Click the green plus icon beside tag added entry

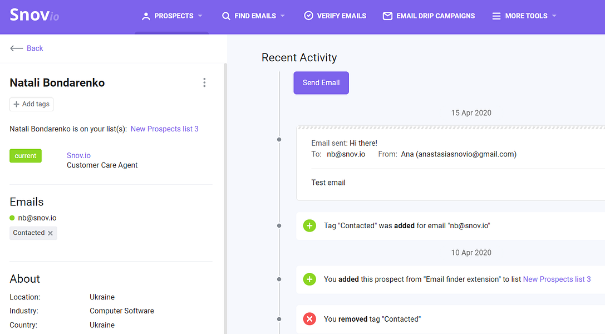point(309,226)
